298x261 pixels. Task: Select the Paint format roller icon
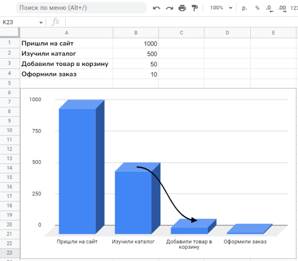point(195,8)
